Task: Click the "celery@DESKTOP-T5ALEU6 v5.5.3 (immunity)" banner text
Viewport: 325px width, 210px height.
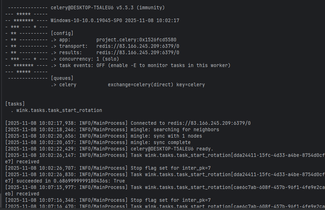Action: 108,7
